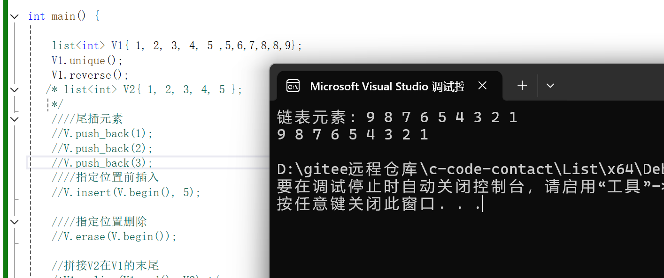This screenshot has width=664, height=278.
Task: Select the Microsoft Visual Studio 调试 tab
Action: pos(389,86)
